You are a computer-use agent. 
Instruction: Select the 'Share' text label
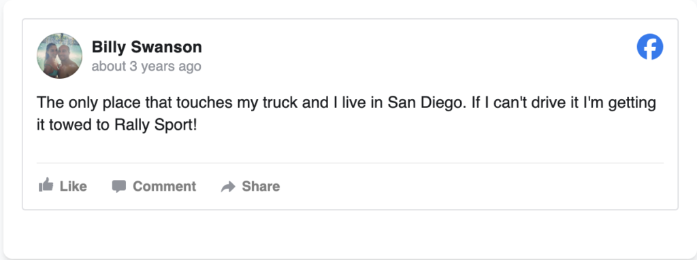(x=261, y=187)
